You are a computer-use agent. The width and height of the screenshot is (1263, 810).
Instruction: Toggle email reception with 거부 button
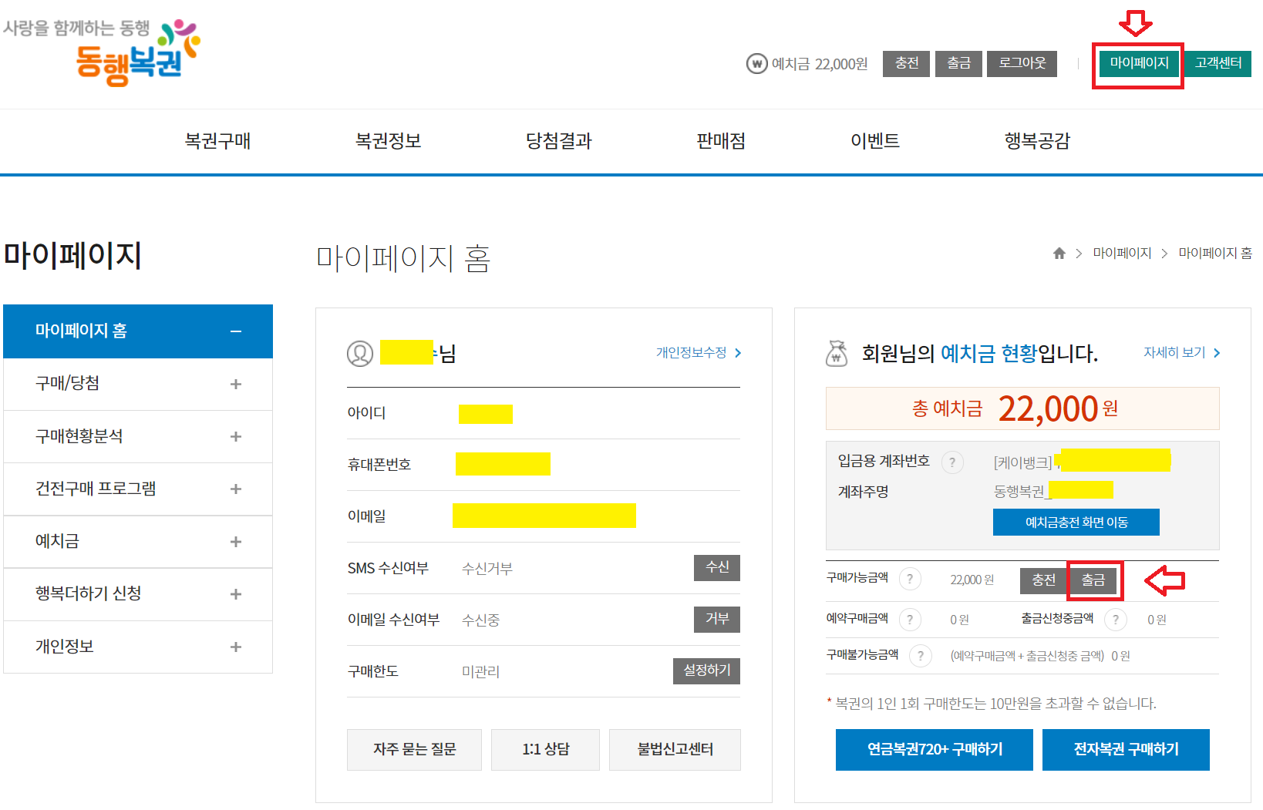coord(716,620)
